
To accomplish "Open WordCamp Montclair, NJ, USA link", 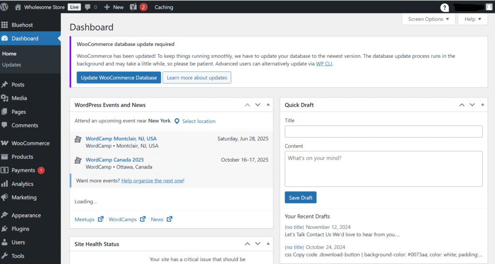I will tap(121, 139).
